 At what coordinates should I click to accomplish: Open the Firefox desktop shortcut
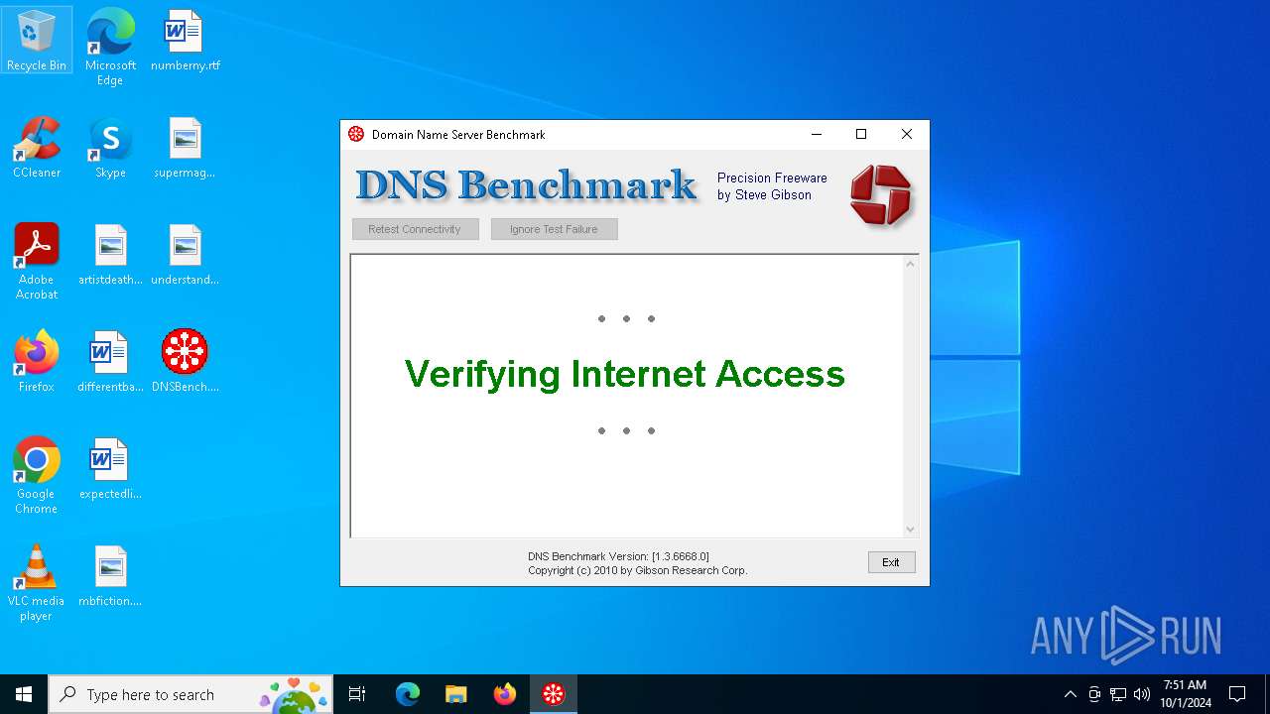37,362
